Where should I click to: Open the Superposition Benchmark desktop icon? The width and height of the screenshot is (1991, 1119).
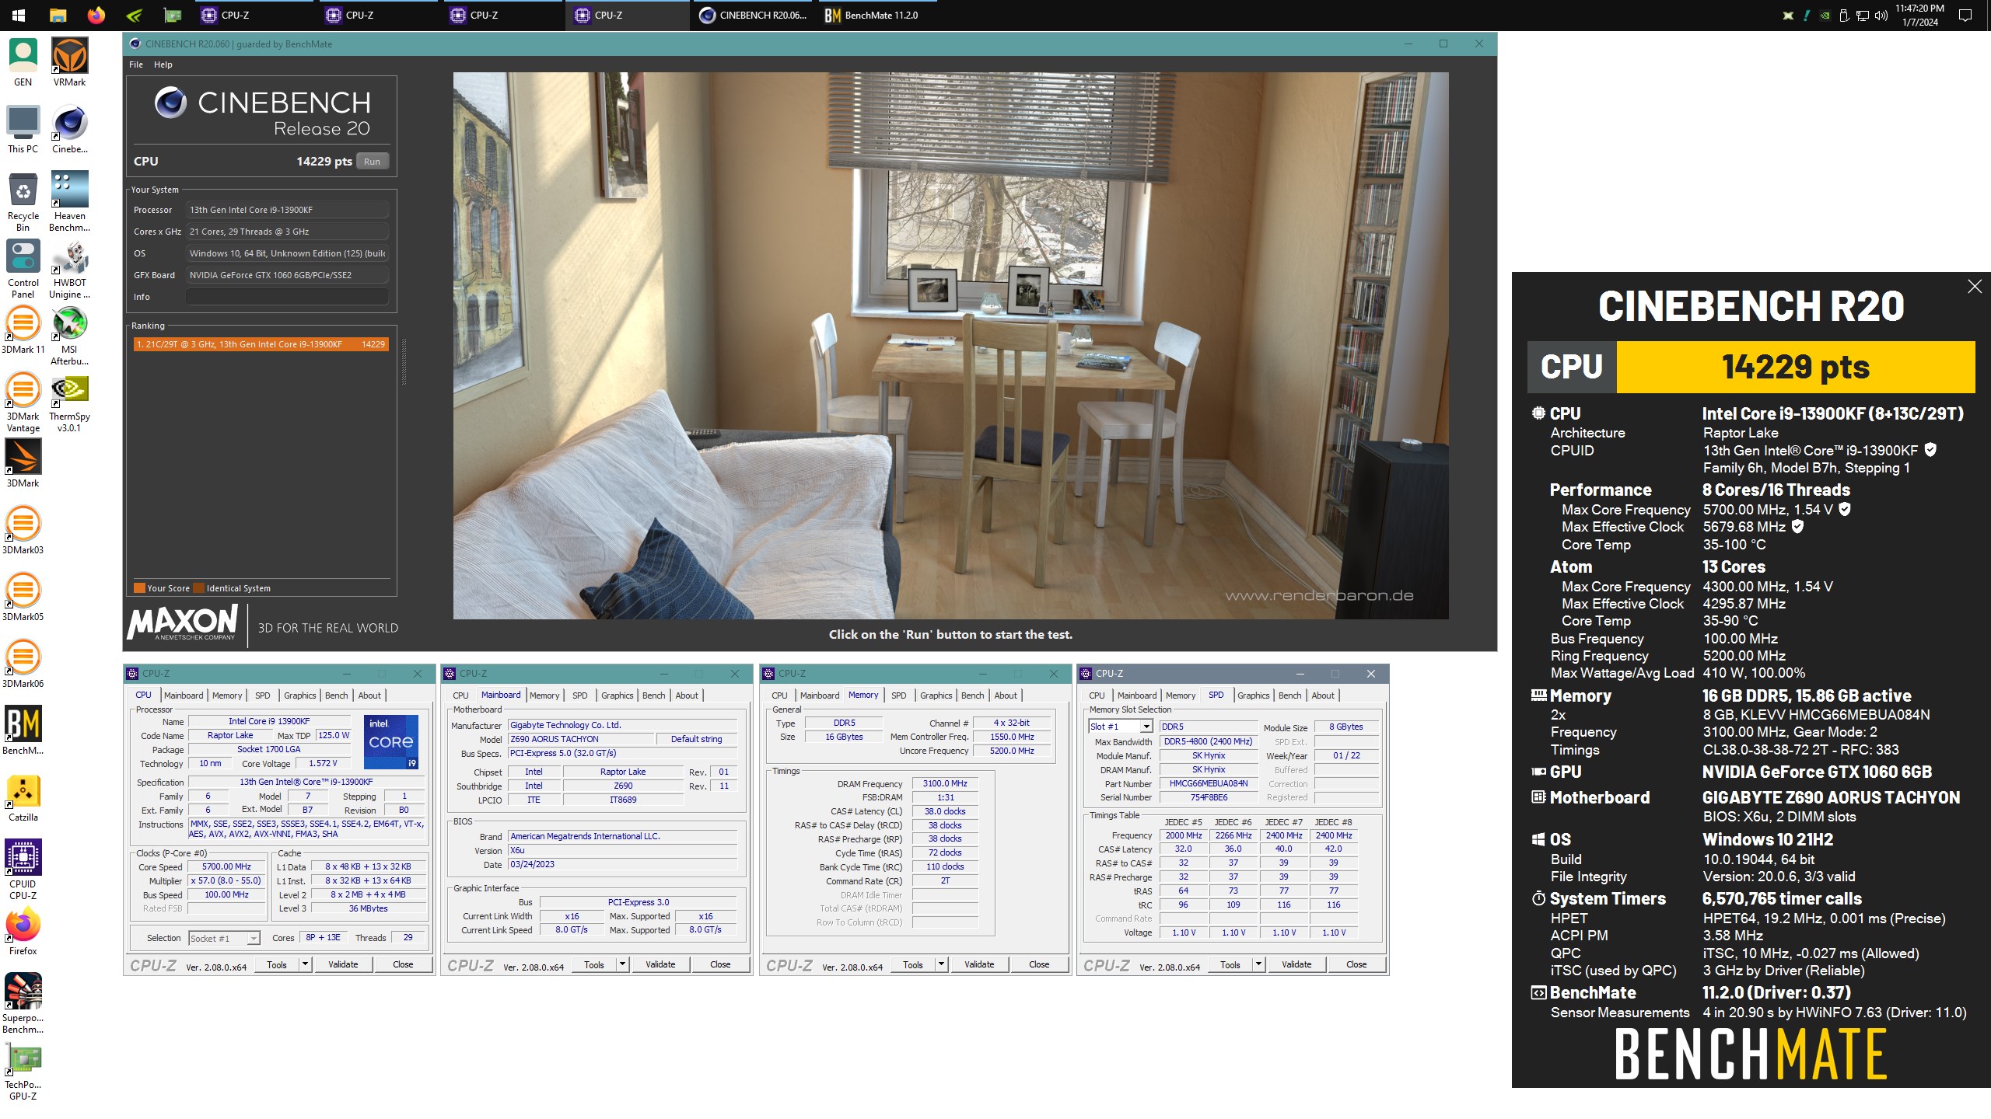pyautogui.click(x=23, y=1004)
